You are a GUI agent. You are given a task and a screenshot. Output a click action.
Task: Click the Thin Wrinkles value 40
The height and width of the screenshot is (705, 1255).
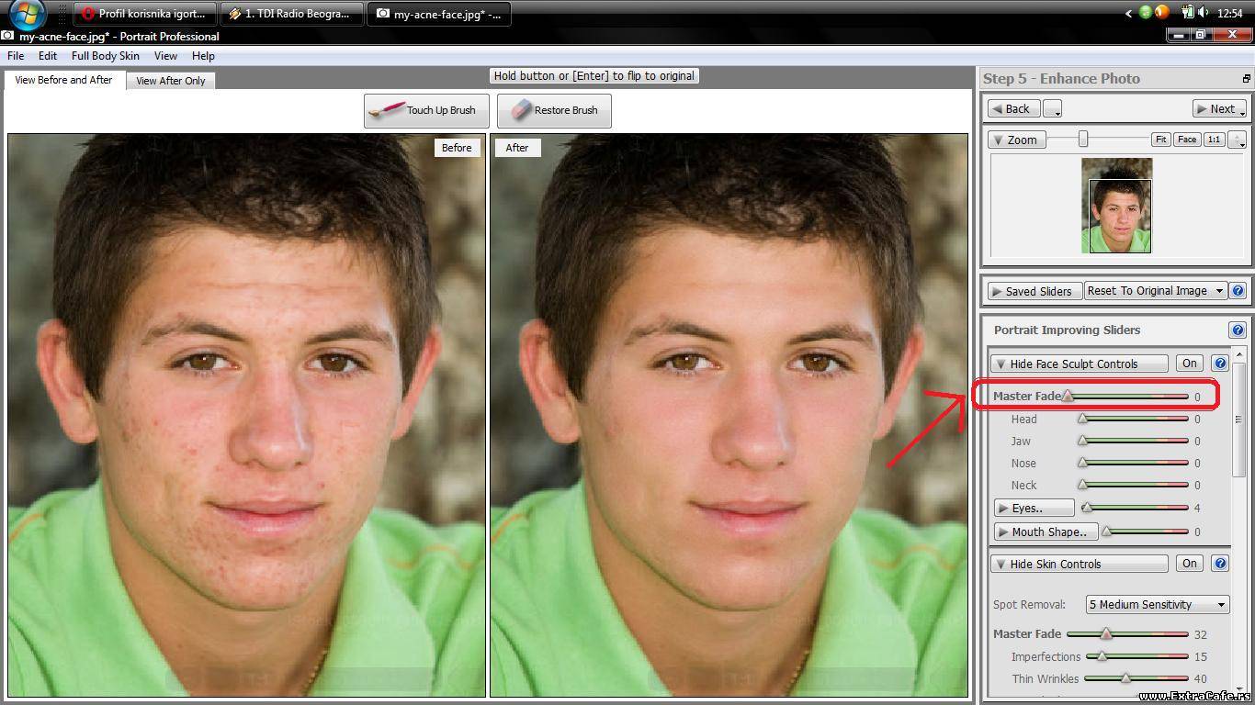(1201, 679)
